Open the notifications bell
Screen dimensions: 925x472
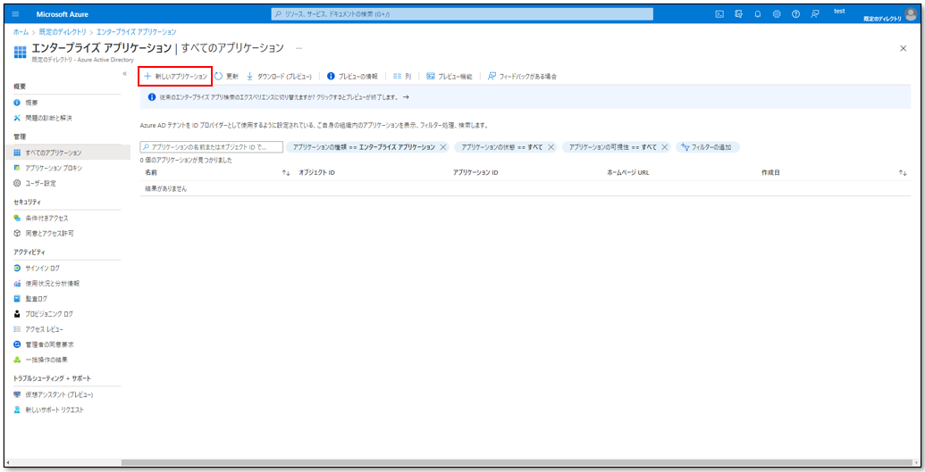757,13
